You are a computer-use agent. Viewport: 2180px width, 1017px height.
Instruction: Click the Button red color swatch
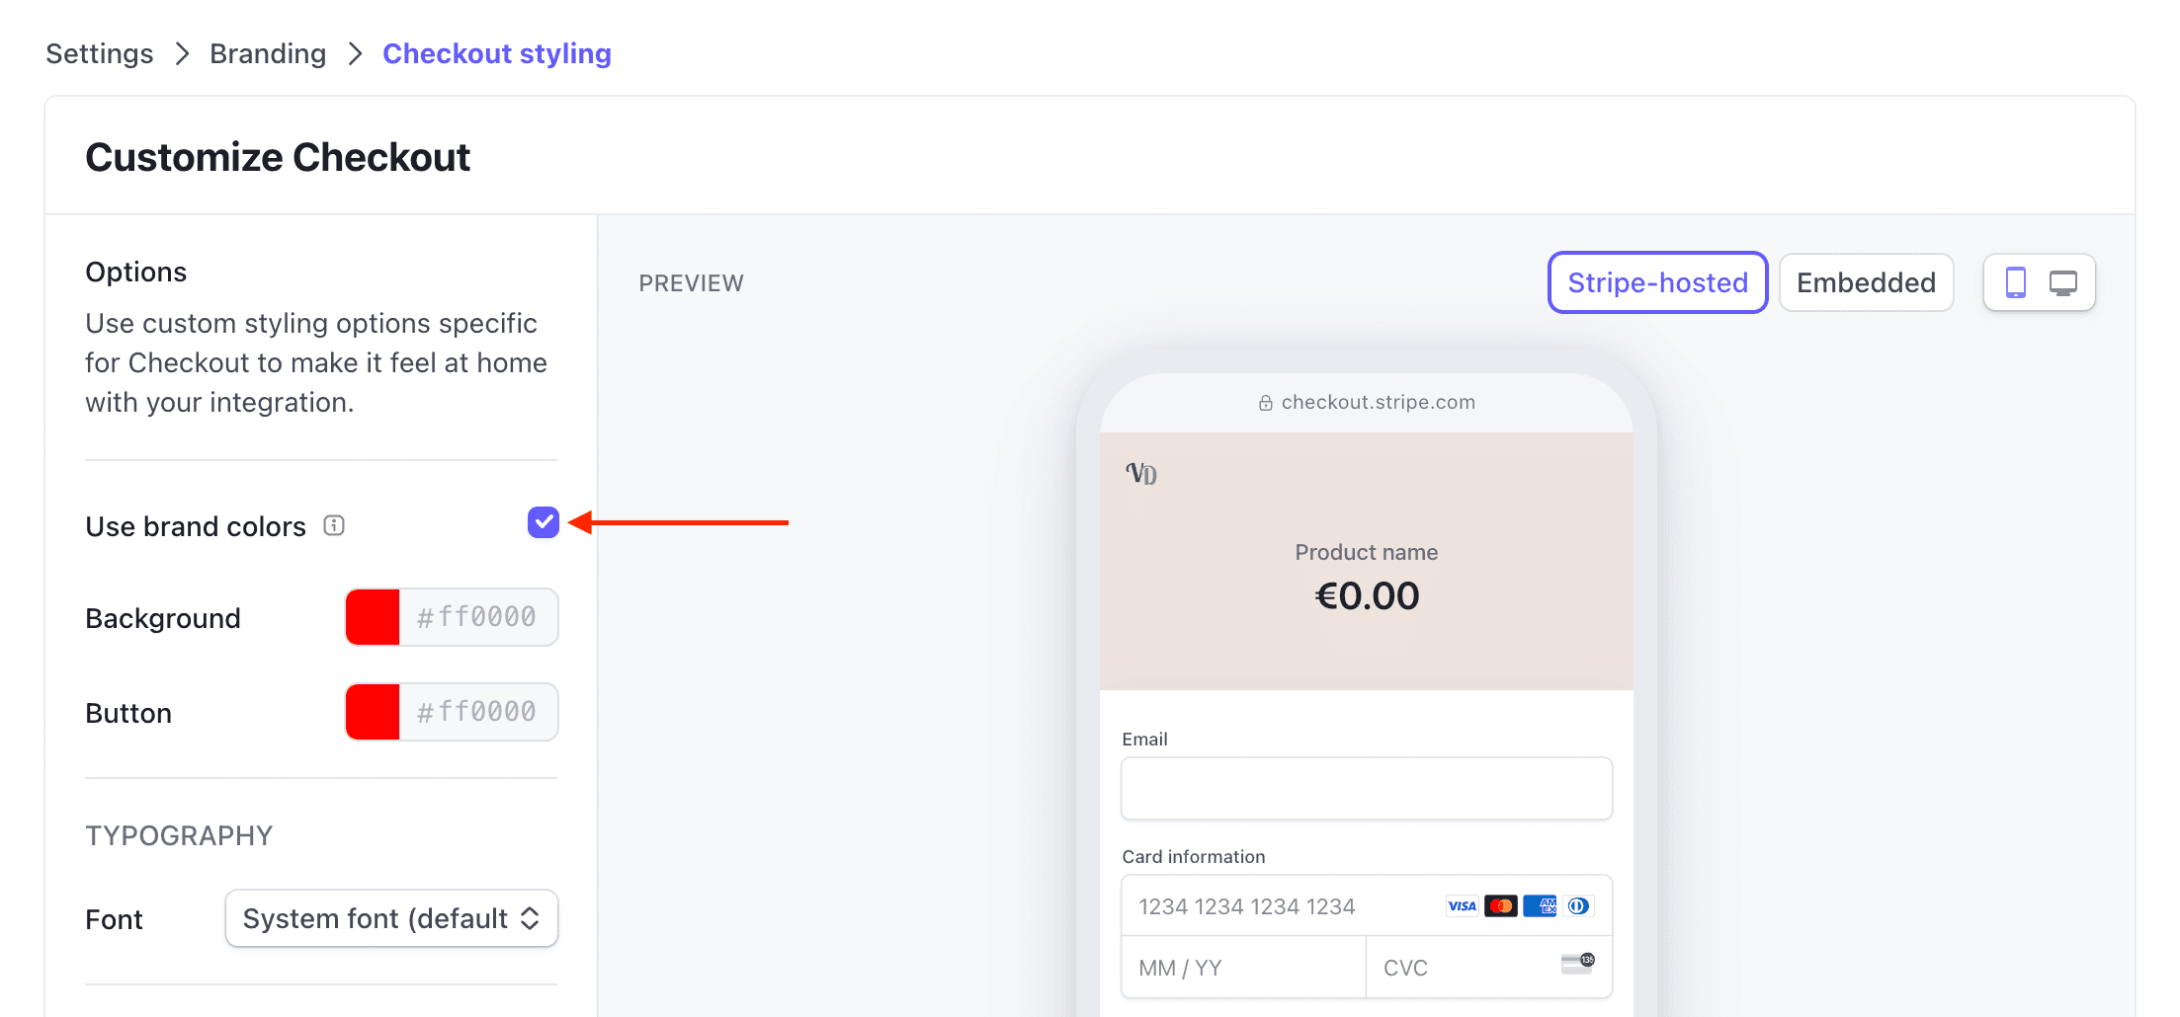pyautogui.click(x=373, y=712)
